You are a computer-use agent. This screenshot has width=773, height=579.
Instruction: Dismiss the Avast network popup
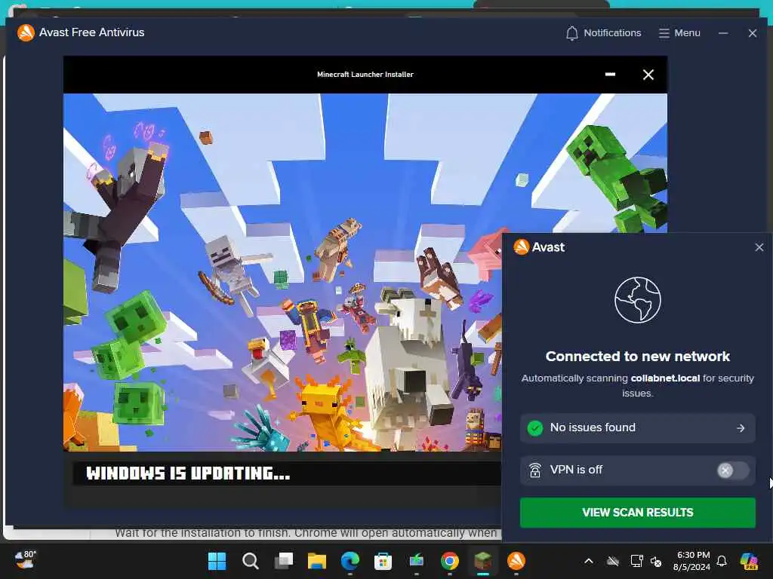[759, 247]
